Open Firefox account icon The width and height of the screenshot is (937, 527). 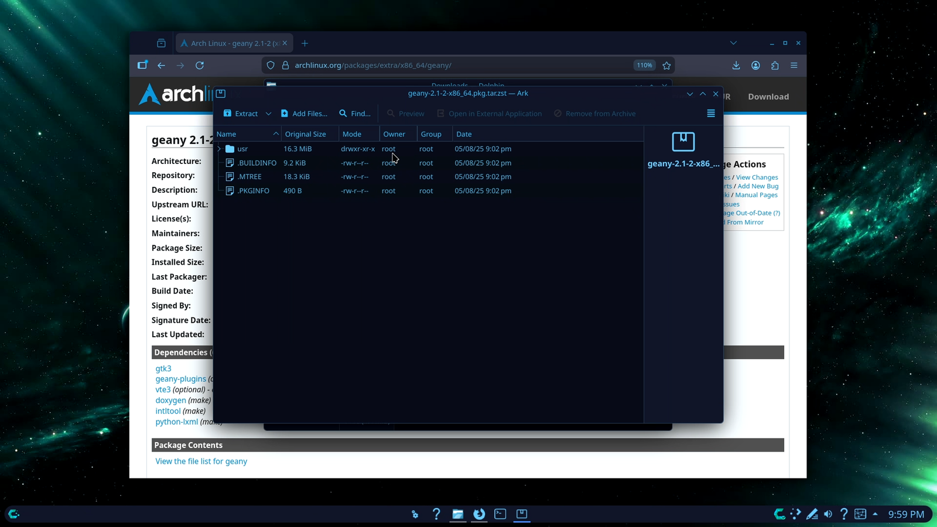755,66
